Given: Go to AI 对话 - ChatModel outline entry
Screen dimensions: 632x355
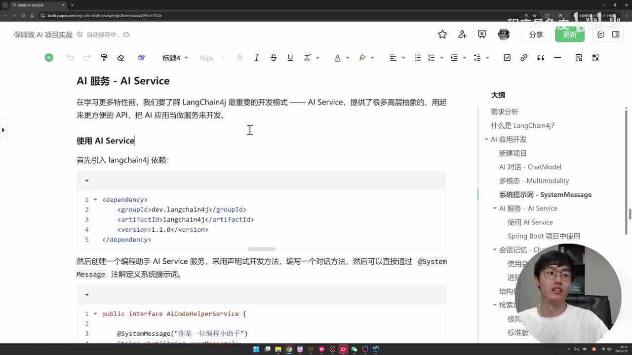Looking at the screenshot, I should point(530,167).
